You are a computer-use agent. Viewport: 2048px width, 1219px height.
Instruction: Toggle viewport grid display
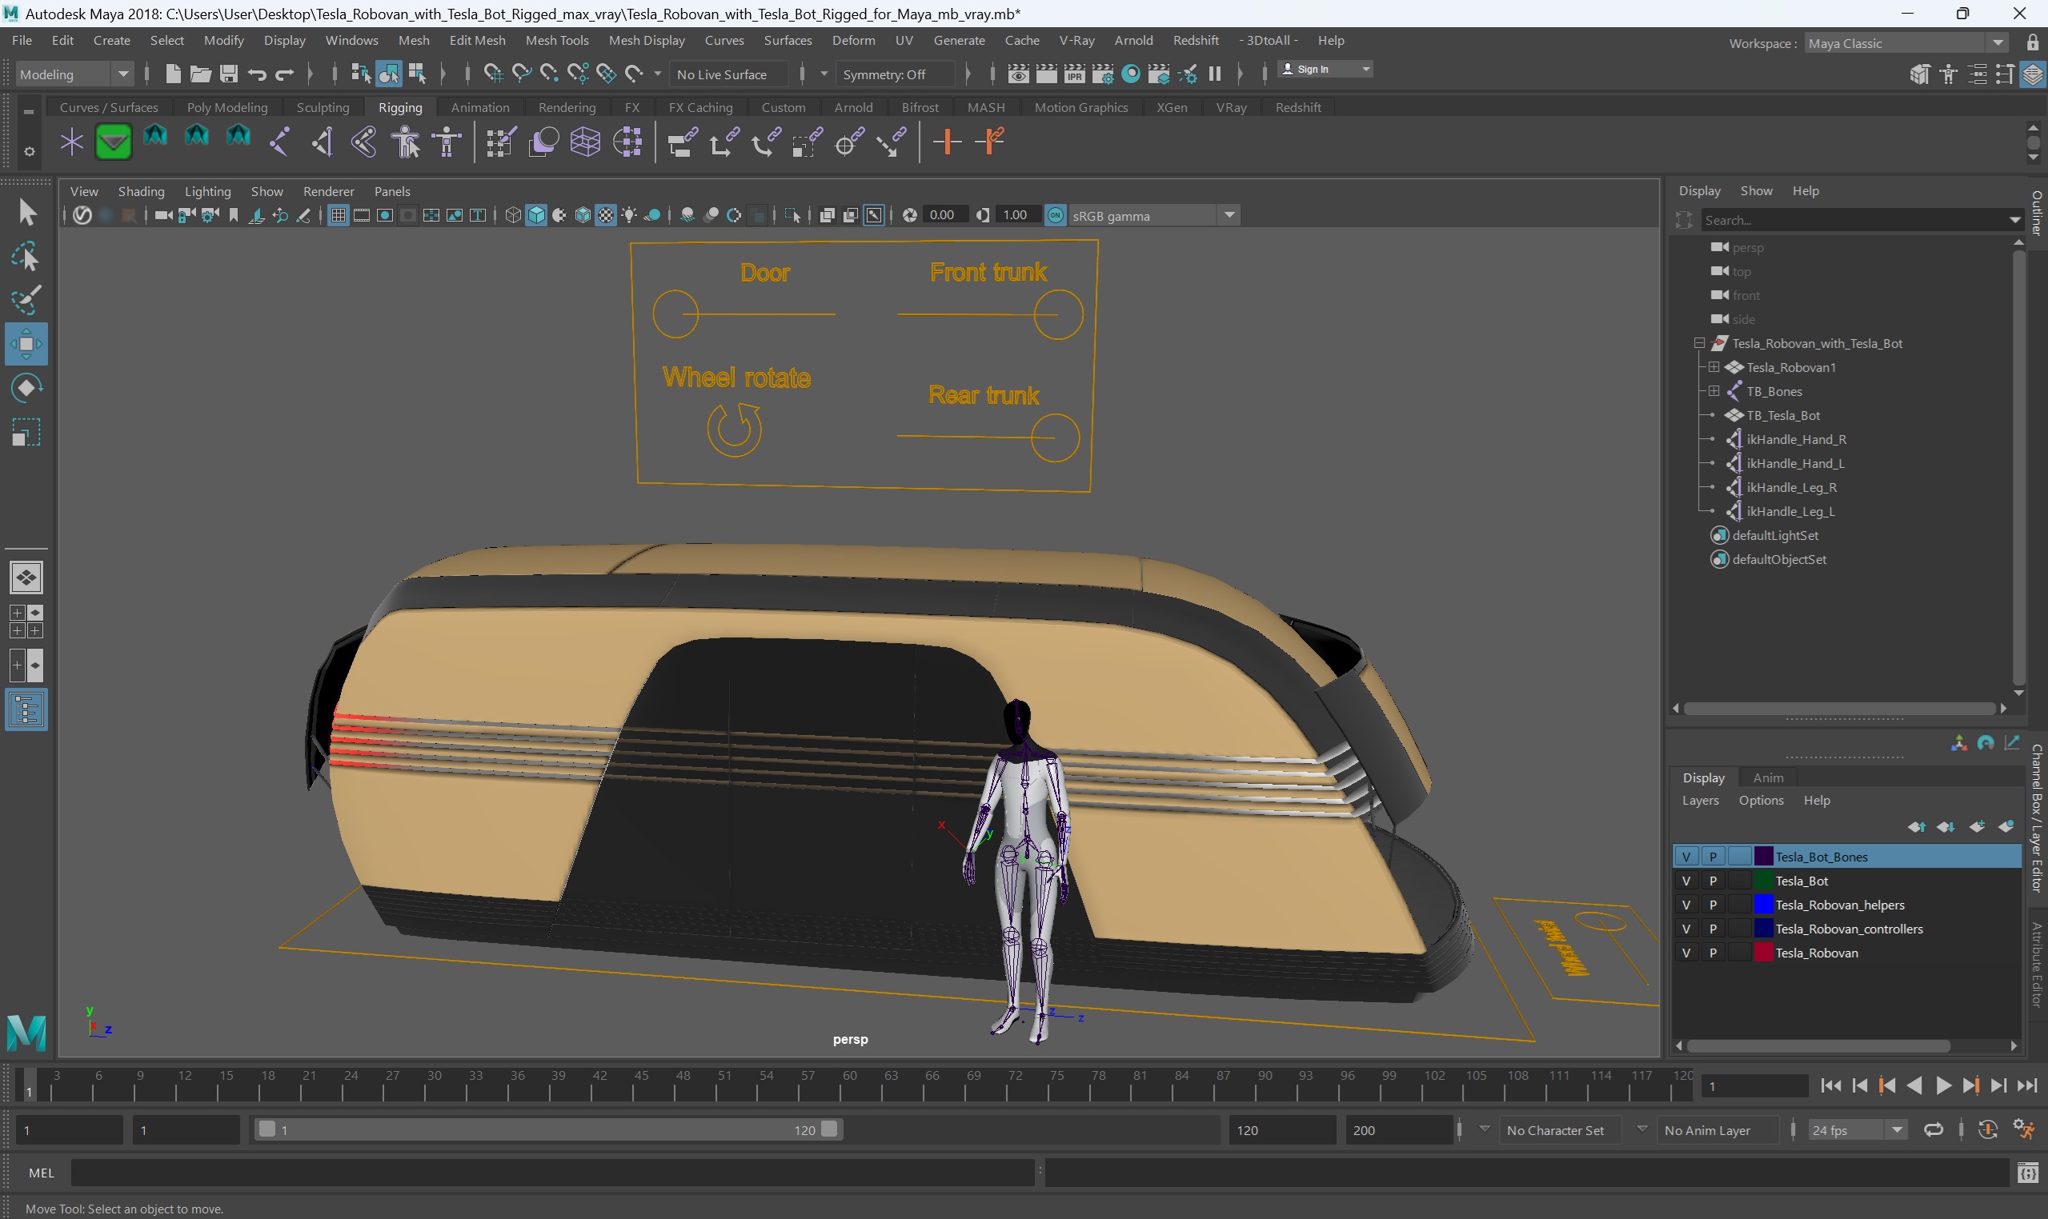pyautogui.click(x=338, y=215)
